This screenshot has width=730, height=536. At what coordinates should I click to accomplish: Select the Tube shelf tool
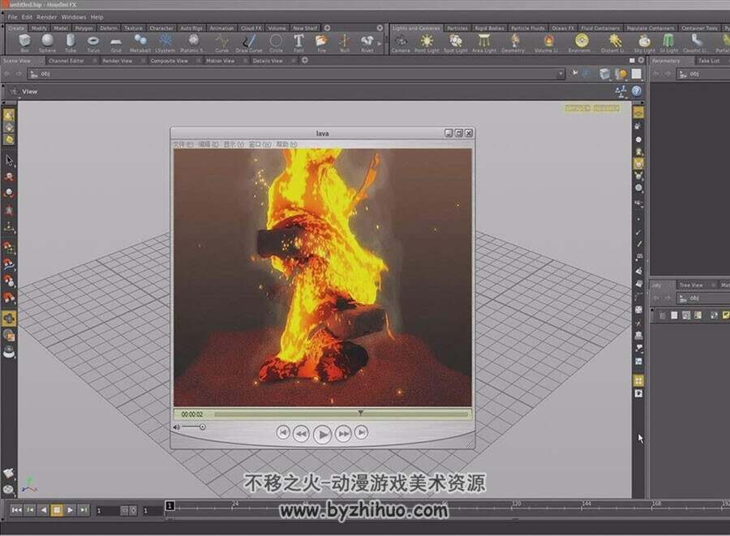71,43
